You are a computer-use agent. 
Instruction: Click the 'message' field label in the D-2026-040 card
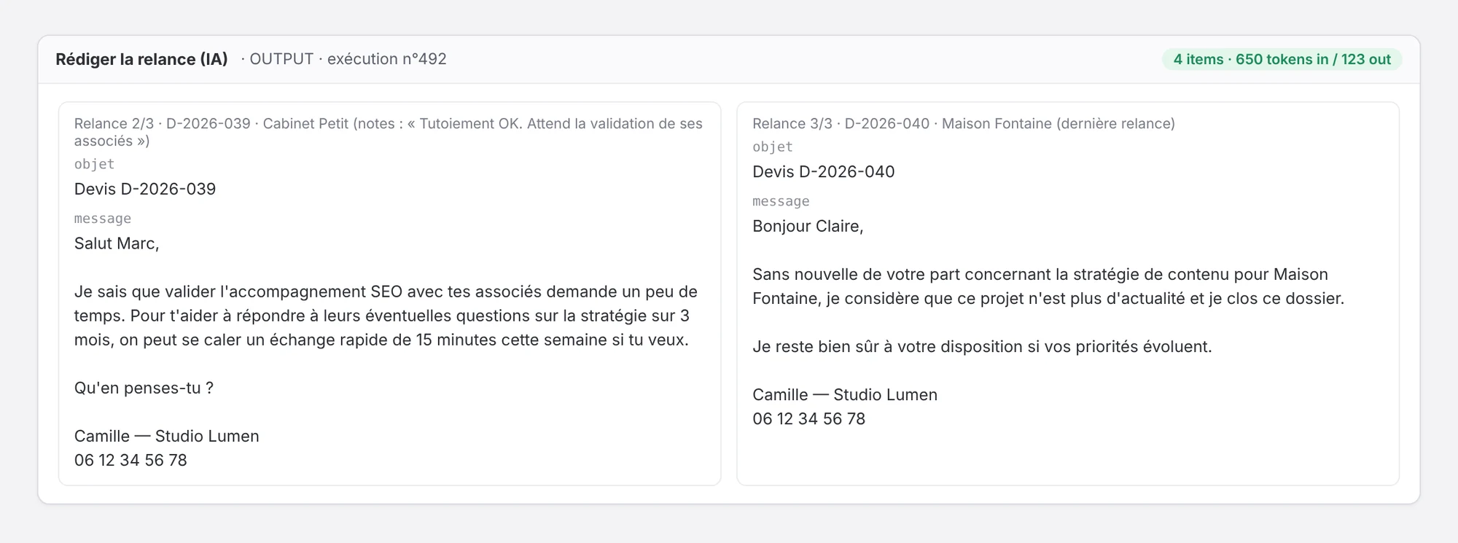click(x=781, y=201)
